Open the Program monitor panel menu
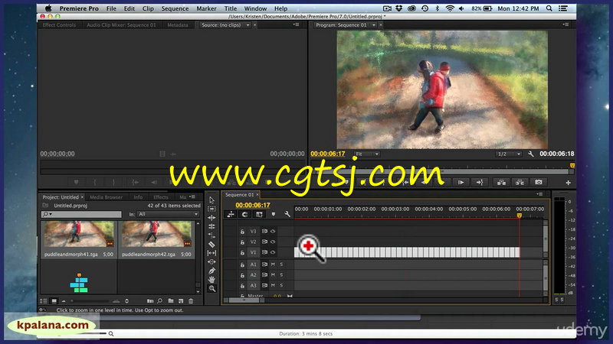 (x=565, y=24)
